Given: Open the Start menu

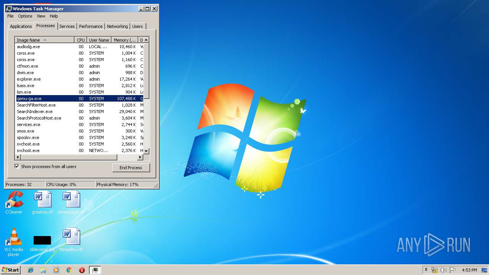Looking at the screenshot, I should [10, 270].
